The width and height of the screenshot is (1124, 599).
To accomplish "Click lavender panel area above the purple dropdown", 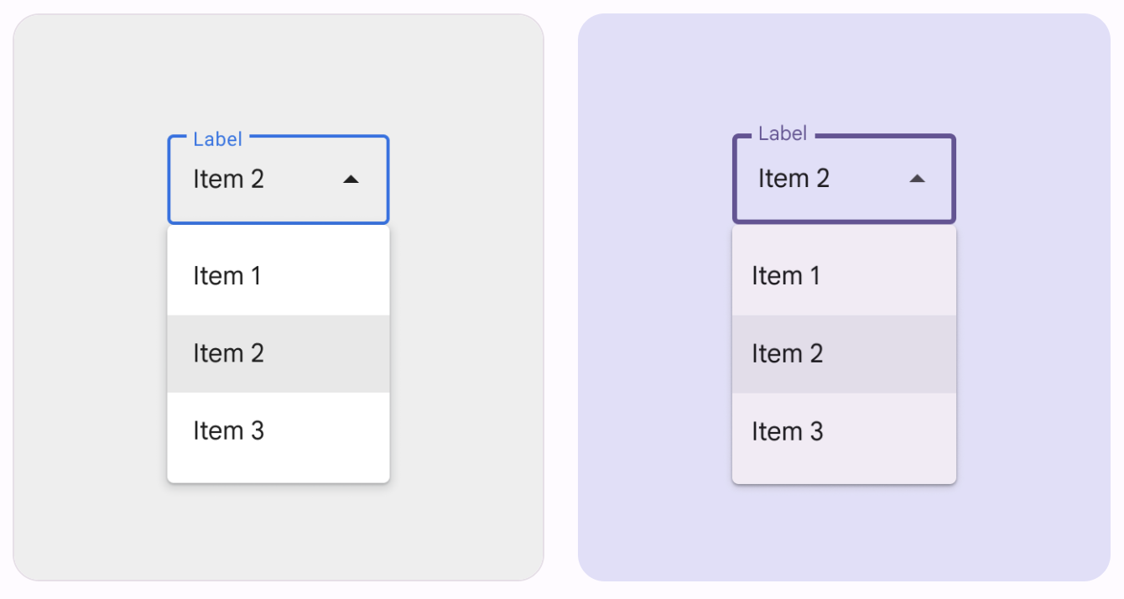I will click(844, 76).
